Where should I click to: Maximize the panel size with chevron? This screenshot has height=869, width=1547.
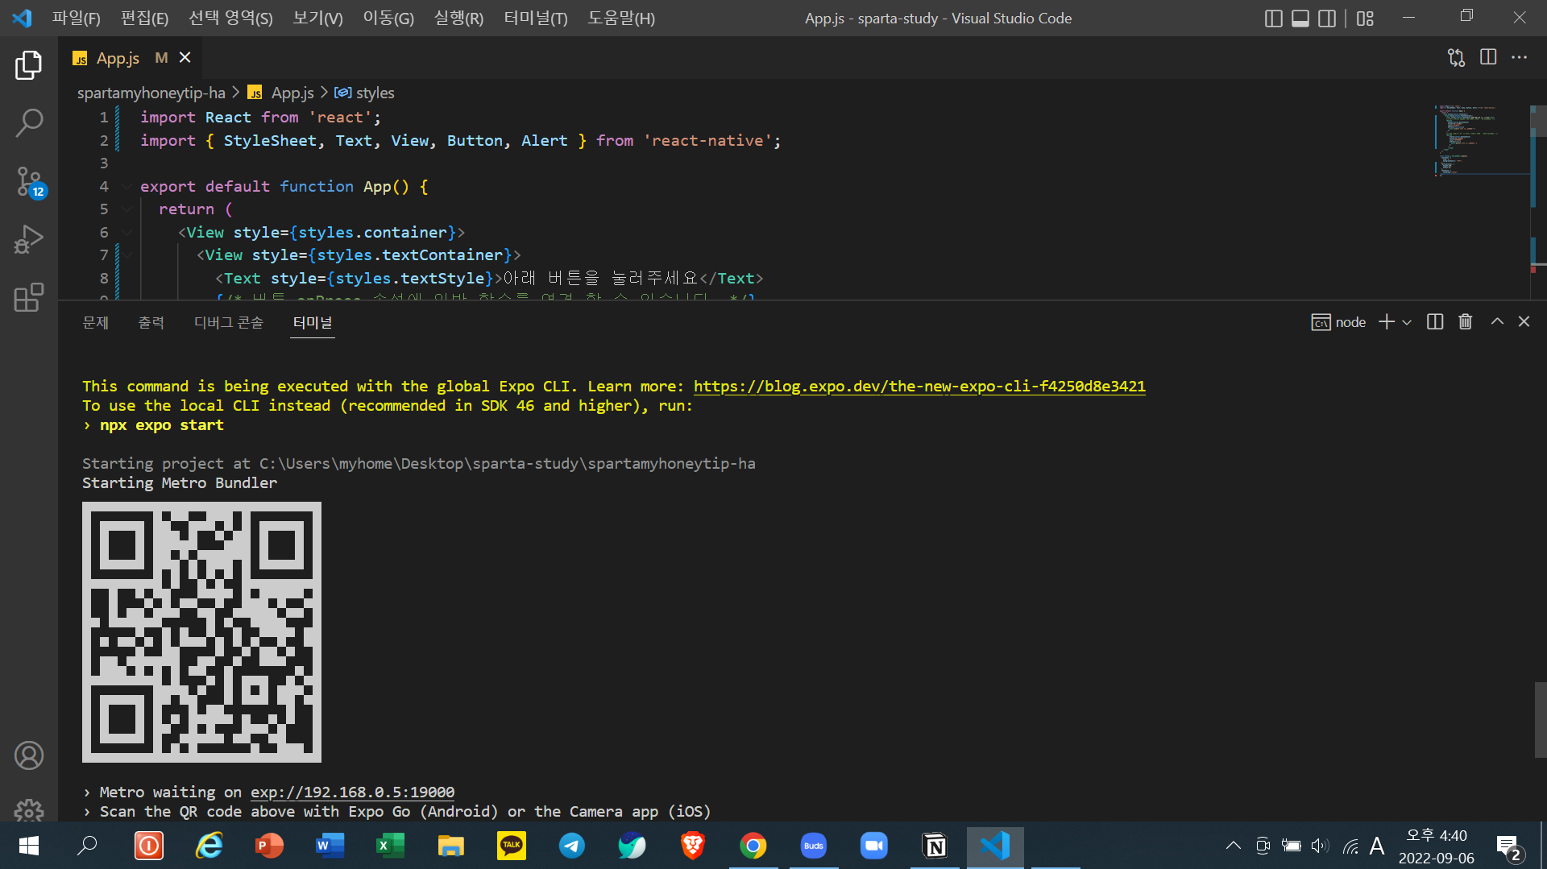click(1497, 321)
